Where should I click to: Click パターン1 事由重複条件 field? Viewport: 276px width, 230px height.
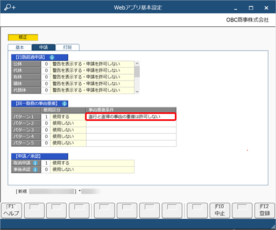click(131, 117)
